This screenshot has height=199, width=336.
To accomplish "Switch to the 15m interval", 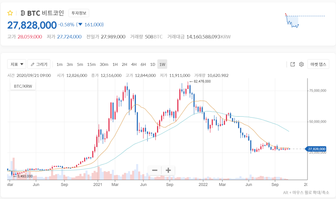I will (91, 65).
